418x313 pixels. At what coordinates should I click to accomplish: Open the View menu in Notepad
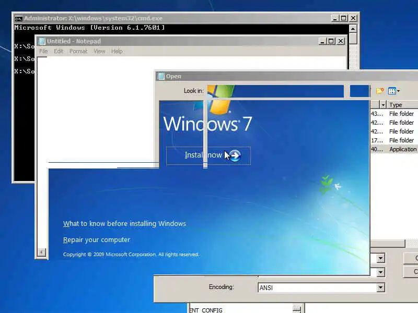point(99,51)
